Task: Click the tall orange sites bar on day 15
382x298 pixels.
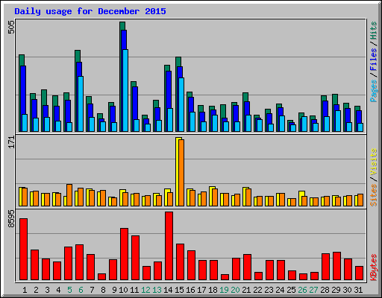Action: [x=181, y=173]
